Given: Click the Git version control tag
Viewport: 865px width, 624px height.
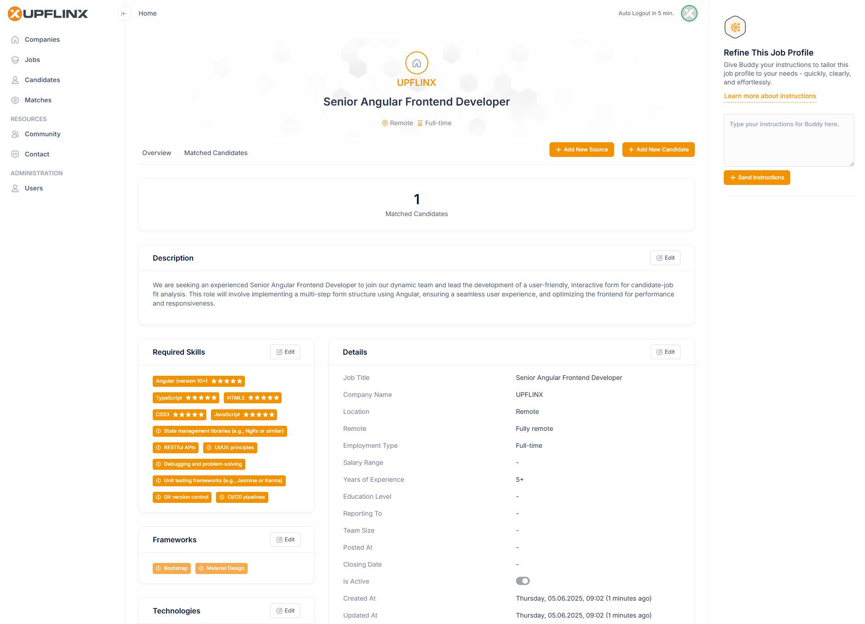Looking at the screenshot, I should click(x=182, y=497).
